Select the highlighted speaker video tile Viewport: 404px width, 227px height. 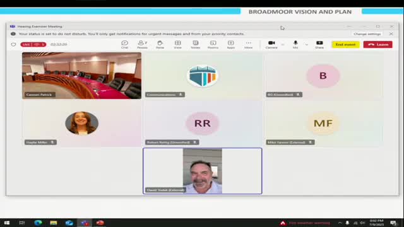click(203, 171)
